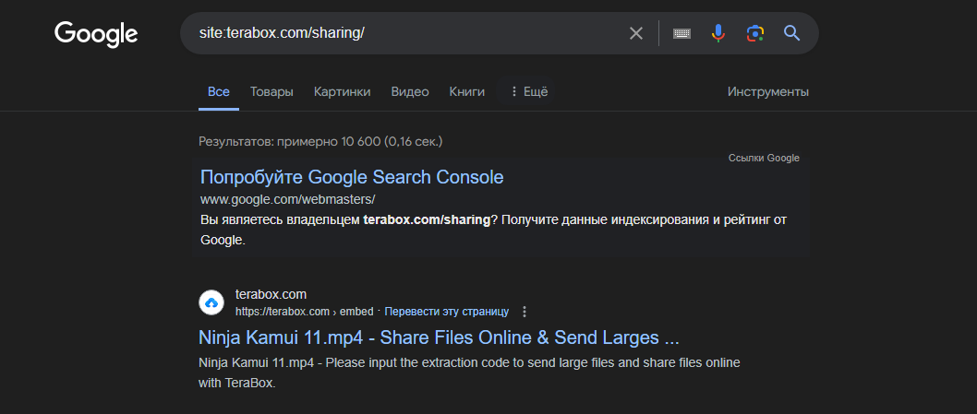
Task: Click the terabox.com site name
Action: click(271, 294)
